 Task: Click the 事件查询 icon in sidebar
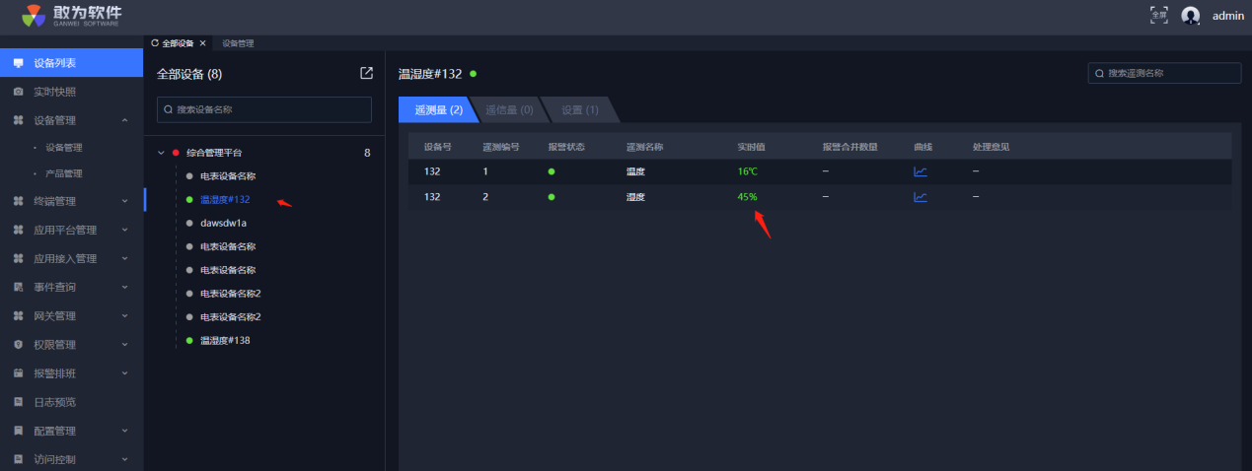pyautogui.click(x=18, y=287)
